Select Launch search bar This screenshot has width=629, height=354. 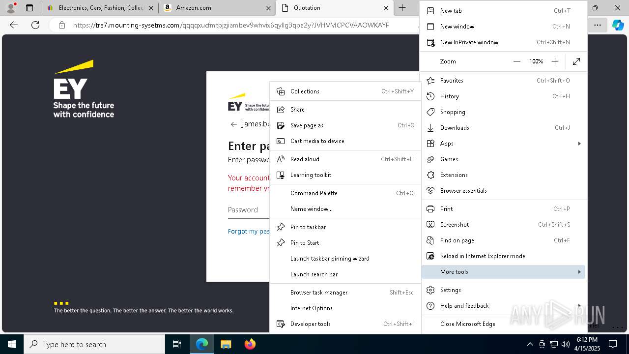tap(345, 274)
